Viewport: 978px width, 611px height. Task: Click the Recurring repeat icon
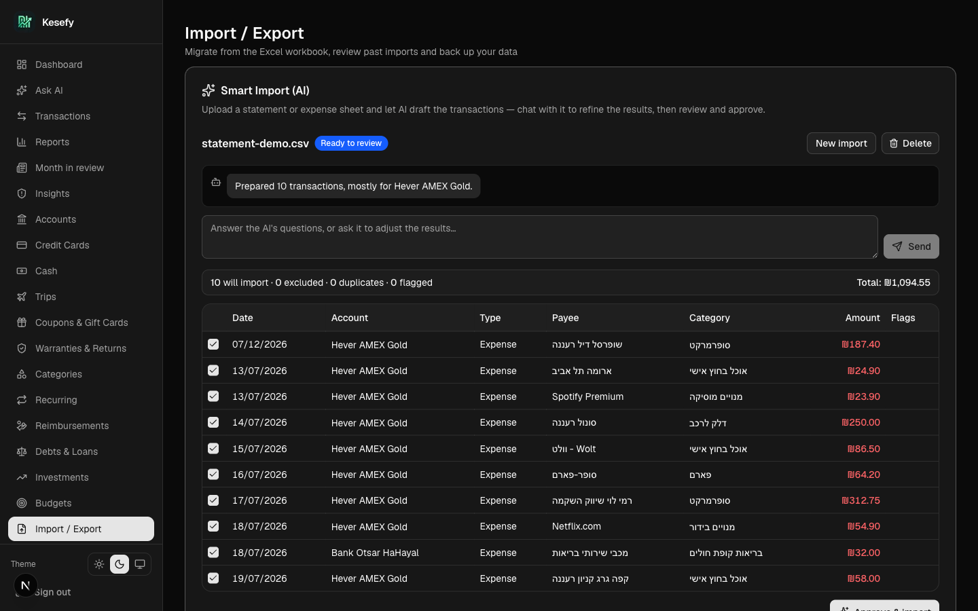click(x=22, y=400)
